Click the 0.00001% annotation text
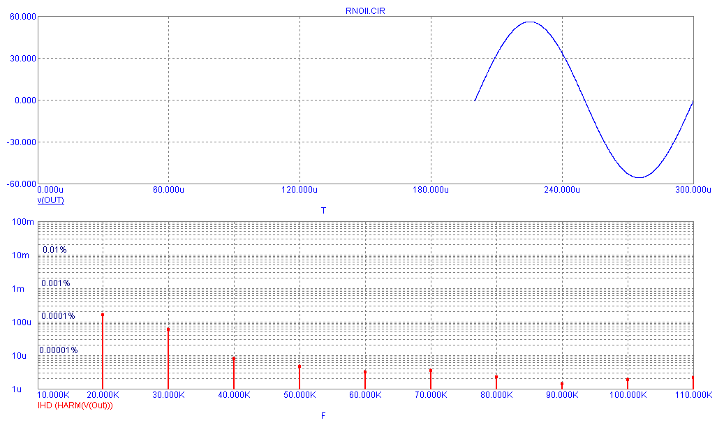 pos(59,350)
